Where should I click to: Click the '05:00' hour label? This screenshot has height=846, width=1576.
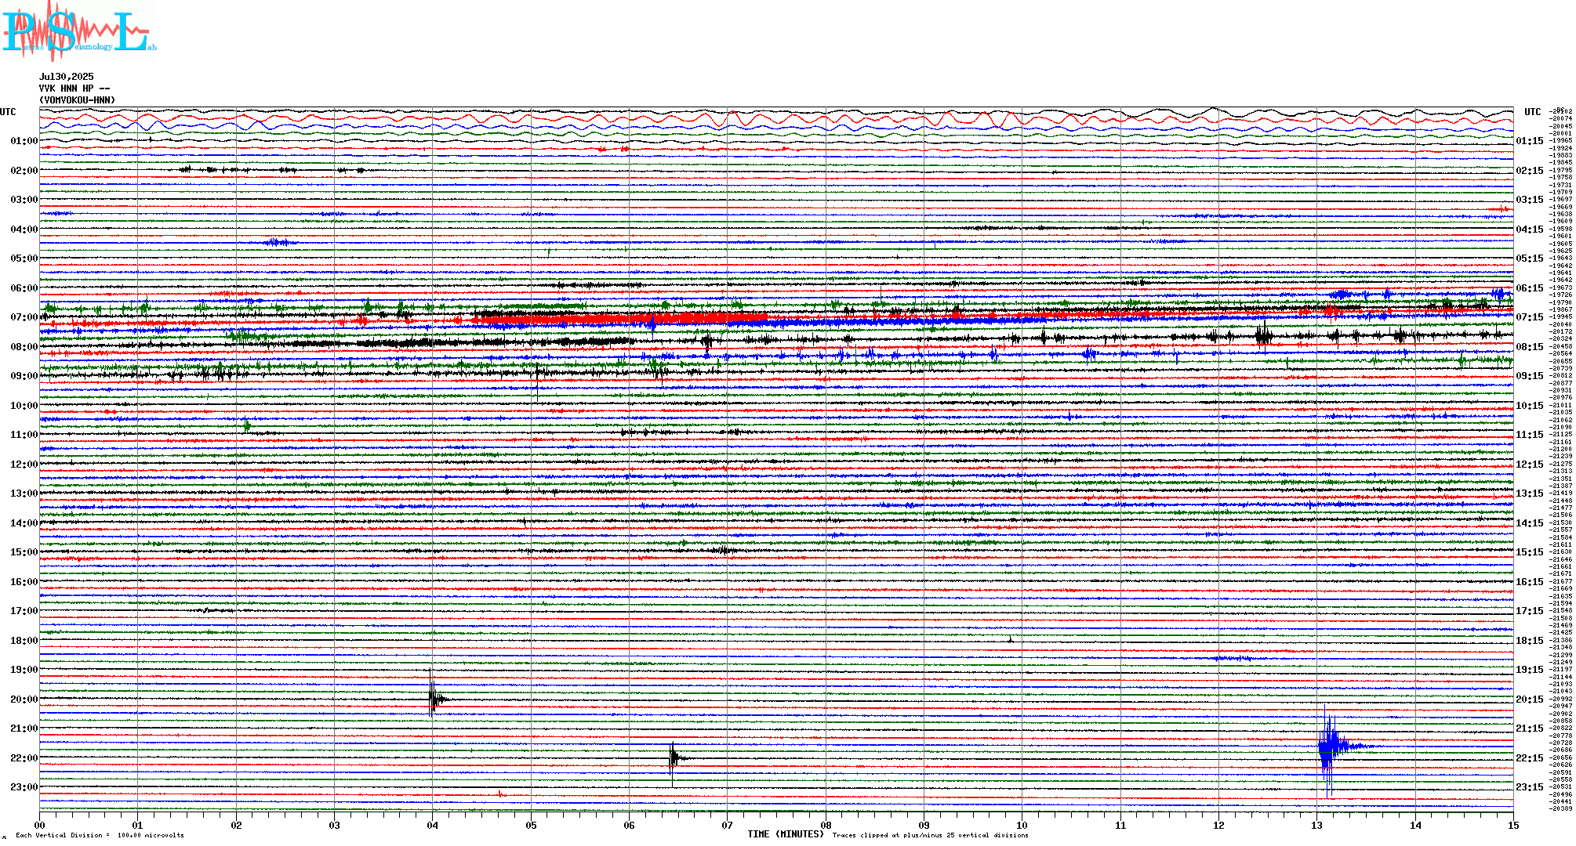tap(24, 258)
